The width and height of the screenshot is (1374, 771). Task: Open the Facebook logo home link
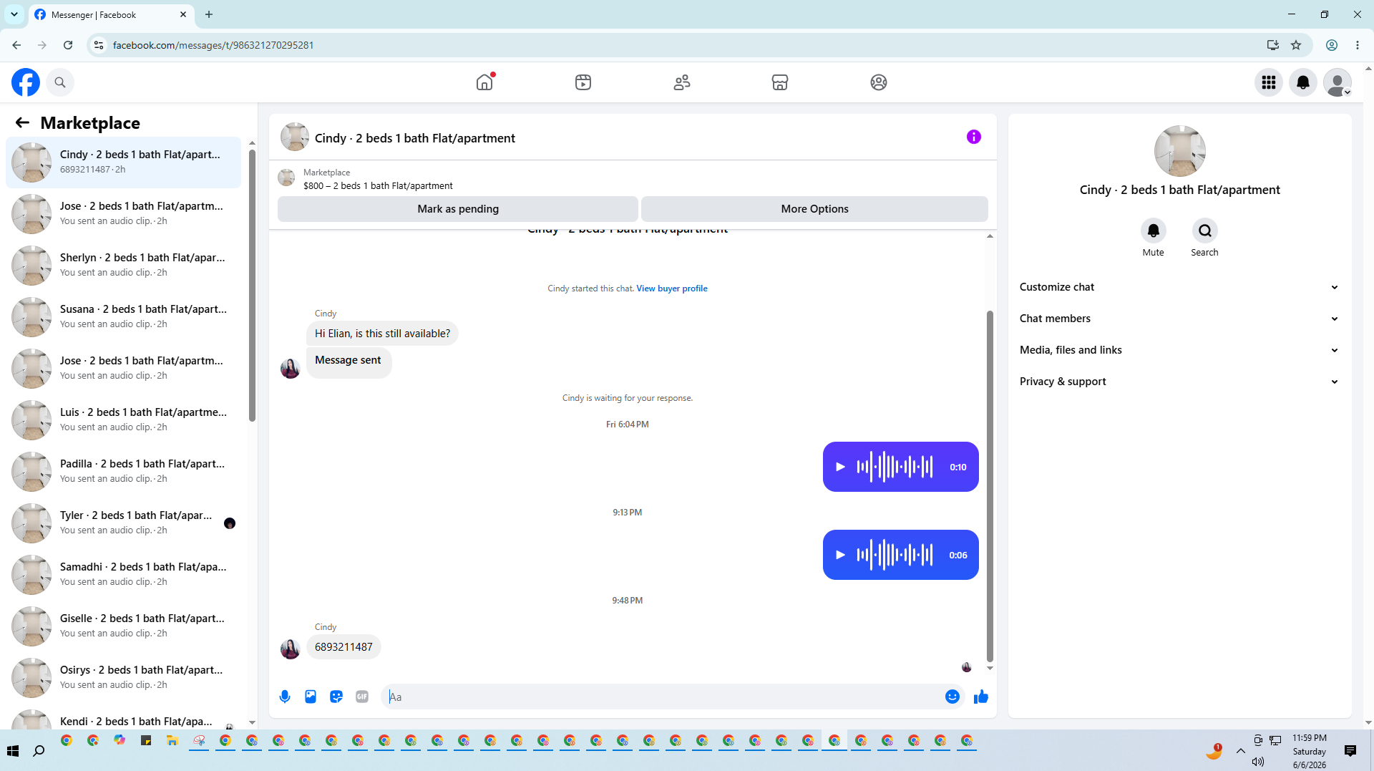click(26, 82)
